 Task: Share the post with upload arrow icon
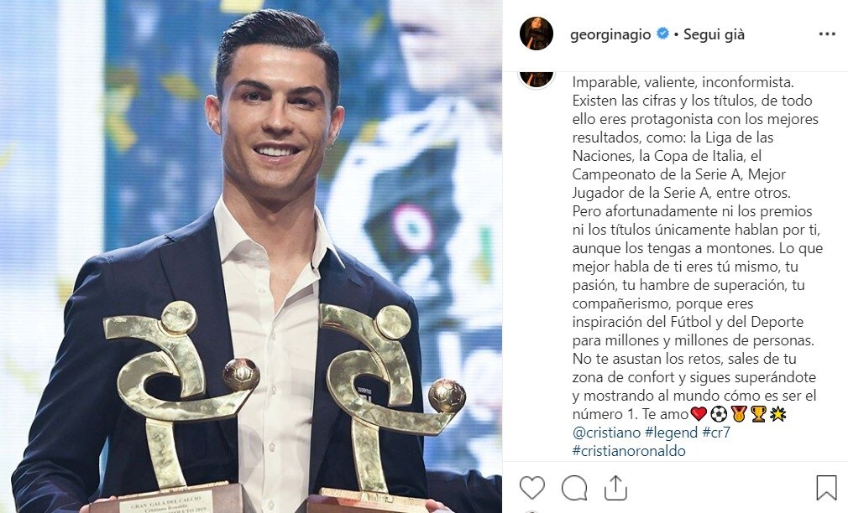[615, 488]
